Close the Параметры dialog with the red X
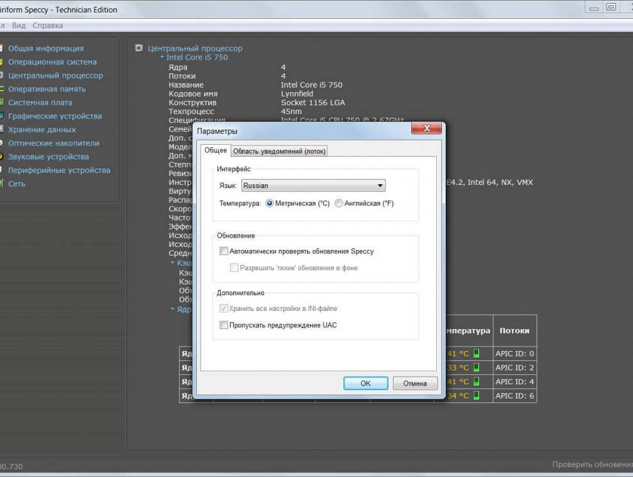Screen dimensions: 633x477 pyautogui.click(x=426, y=128)
